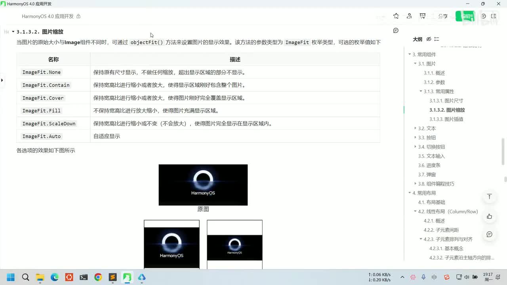Hide the outline with the eye-slash icon

429,39
